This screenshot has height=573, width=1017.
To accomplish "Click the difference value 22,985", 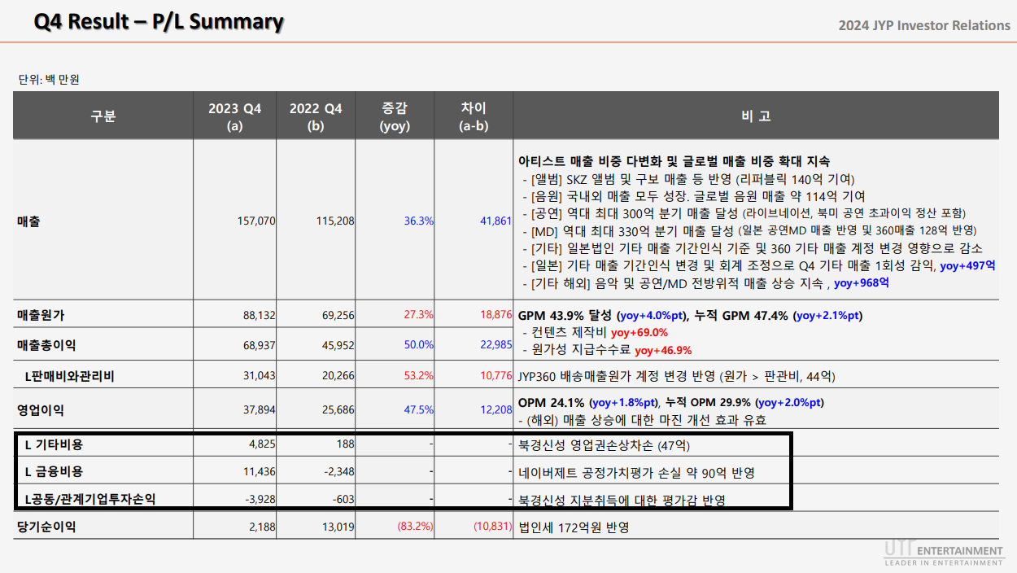I will pos(496,345).
